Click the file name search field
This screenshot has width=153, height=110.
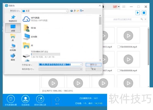point(122,19)
